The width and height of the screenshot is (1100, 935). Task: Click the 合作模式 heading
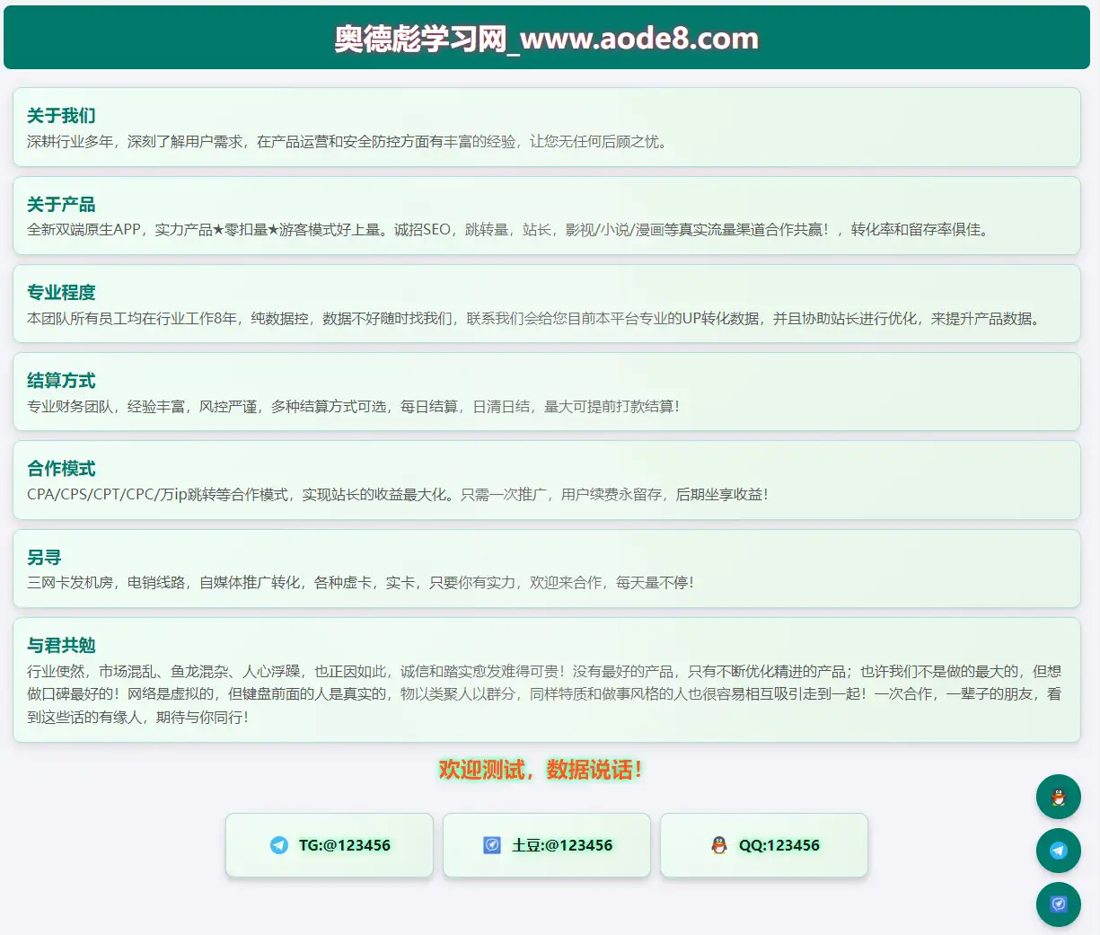(61, 469)
